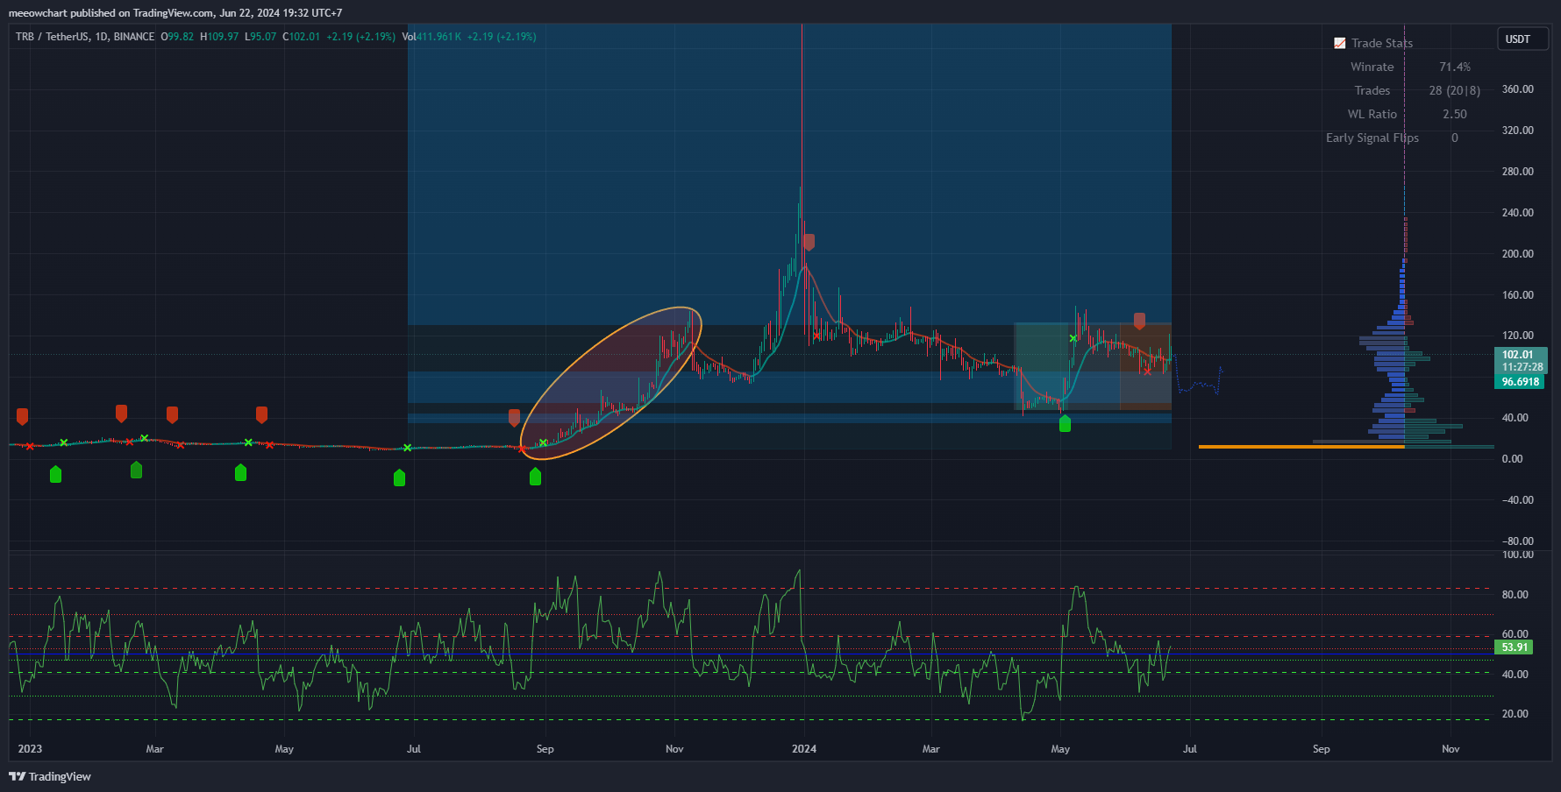Select the green buy marker under May 2024 low
The width and height of the screenshot is (1561, 792).
(x=1065, y=423)
